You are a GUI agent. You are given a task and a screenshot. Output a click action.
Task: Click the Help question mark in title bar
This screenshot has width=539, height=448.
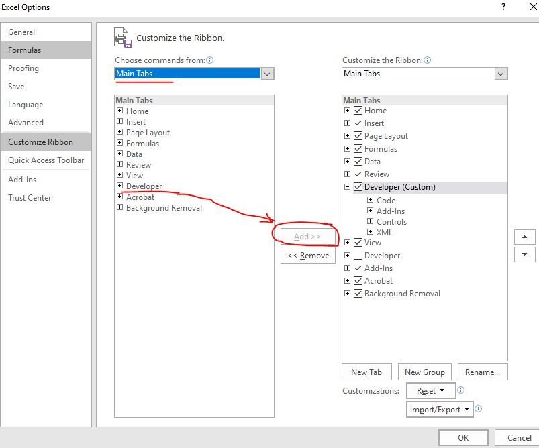(503, 7)
